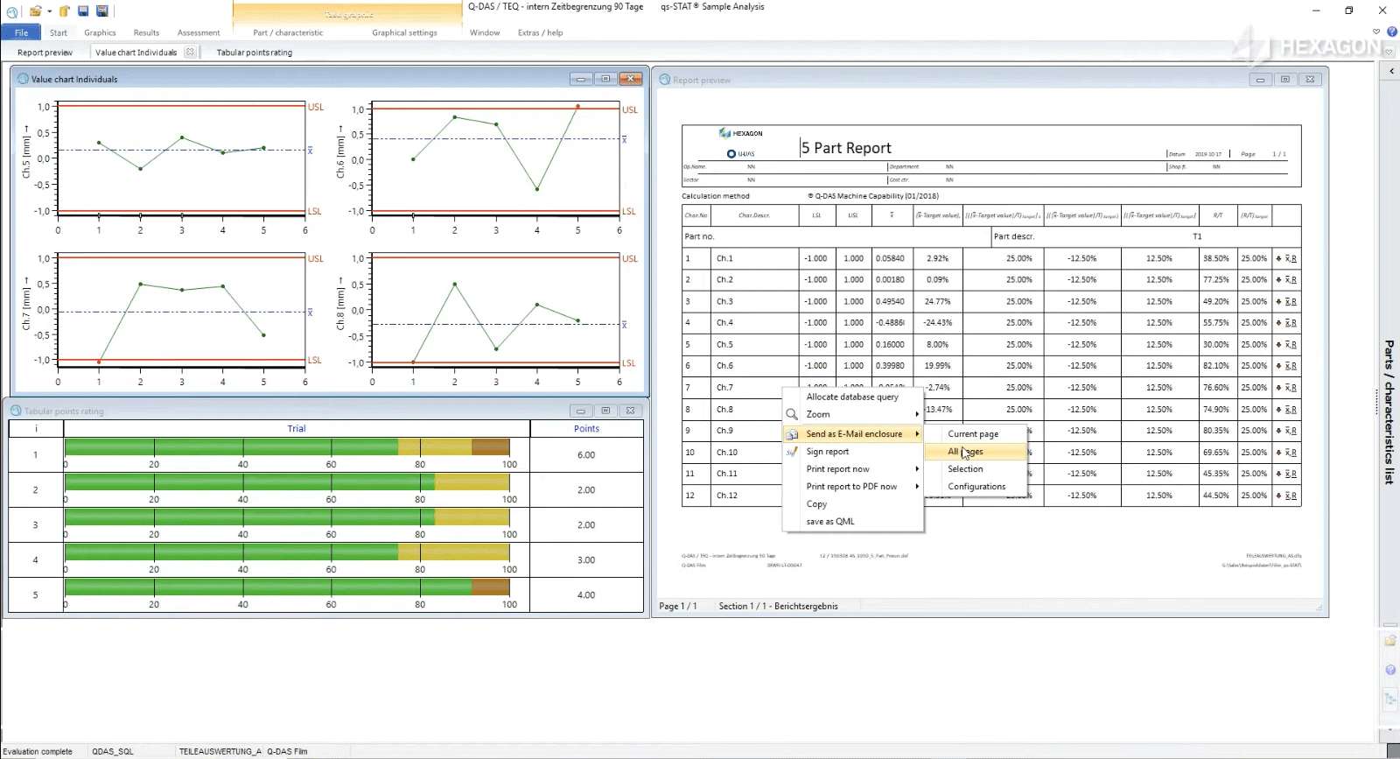Screen dimensions: 1400x759
Task: Click the qs-STAT application logo icon
Action: click(11, 11)
